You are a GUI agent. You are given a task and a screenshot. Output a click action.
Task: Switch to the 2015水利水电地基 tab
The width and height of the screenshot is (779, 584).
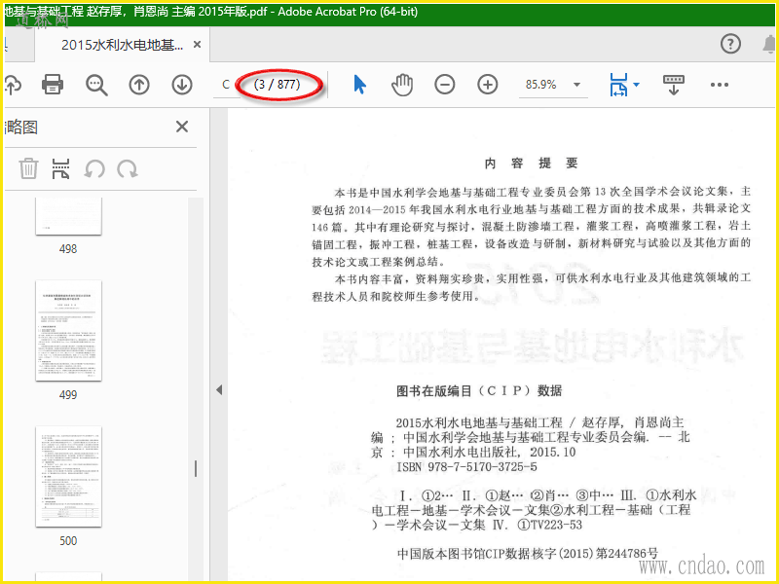(123, 45)
